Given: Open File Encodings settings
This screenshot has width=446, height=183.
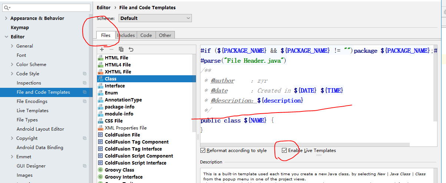Looking at the screenshot, I should (32, 101).
